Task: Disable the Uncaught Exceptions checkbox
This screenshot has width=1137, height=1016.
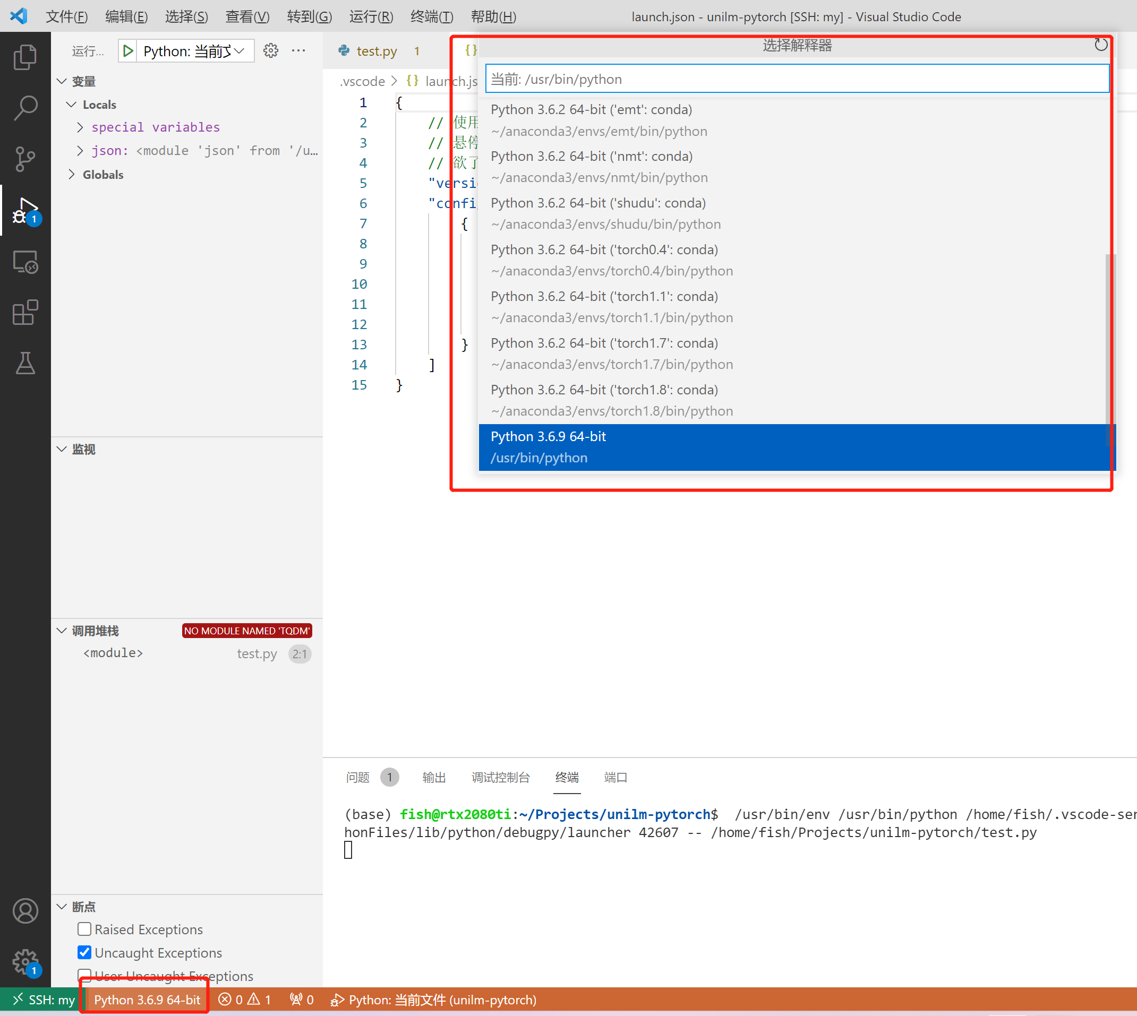Action: [x=84, y=952]
